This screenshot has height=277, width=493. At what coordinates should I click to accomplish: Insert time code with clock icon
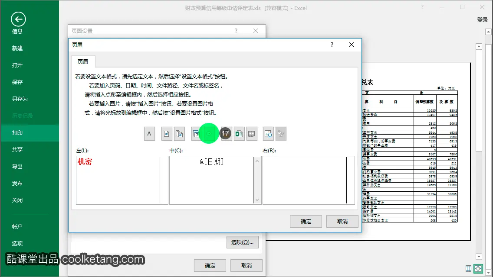pyautogui.click(x=209, y=134)
